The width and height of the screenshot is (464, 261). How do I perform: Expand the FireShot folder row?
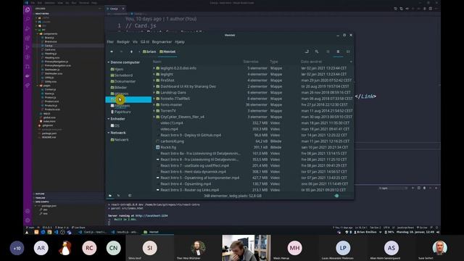click(154, 80)
